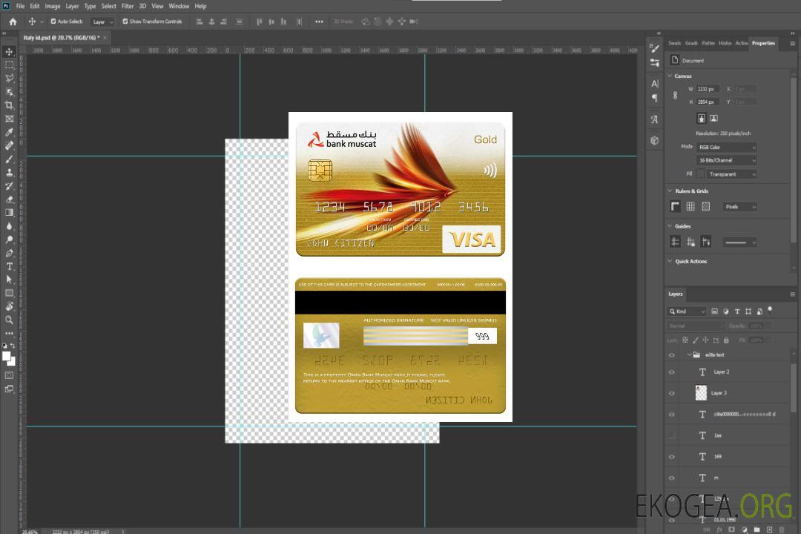The image size is (801, 534).
Task: Select the Horizontal Type tool
Action: point(9,266)
